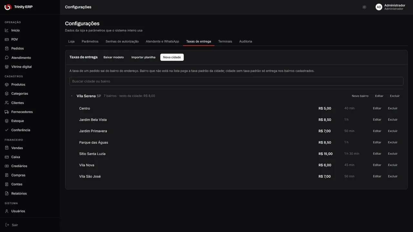Screen dimensions: 413x232
Task: Focus the Buscar cidade ou bairro field
Action: (236, 81)
